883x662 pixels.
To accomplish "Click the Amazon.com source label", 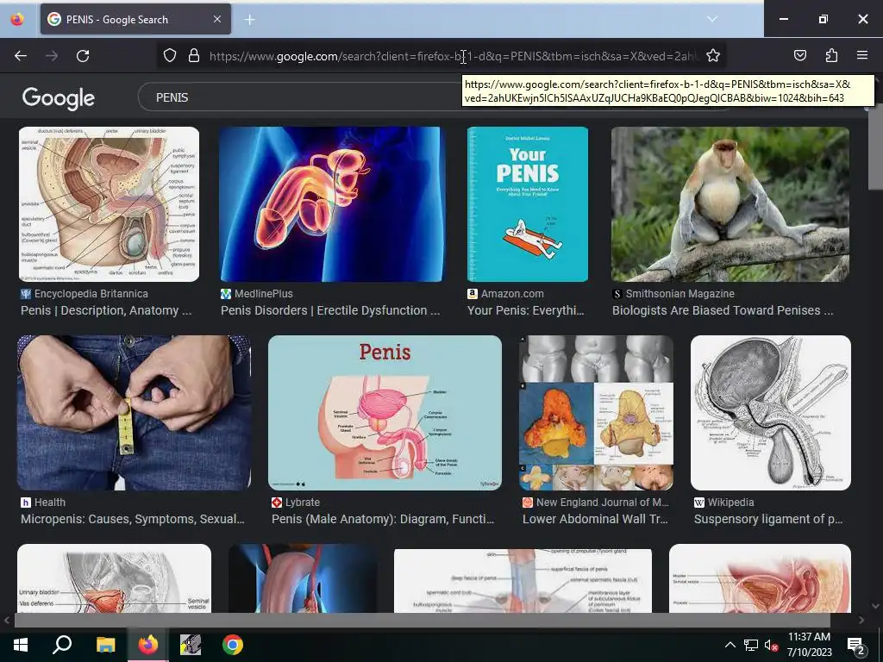I will [512, 294].
